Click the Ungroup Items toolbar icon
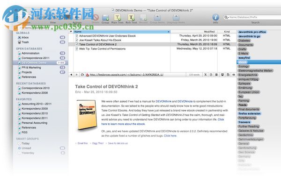281x176 pixels. 176,18
